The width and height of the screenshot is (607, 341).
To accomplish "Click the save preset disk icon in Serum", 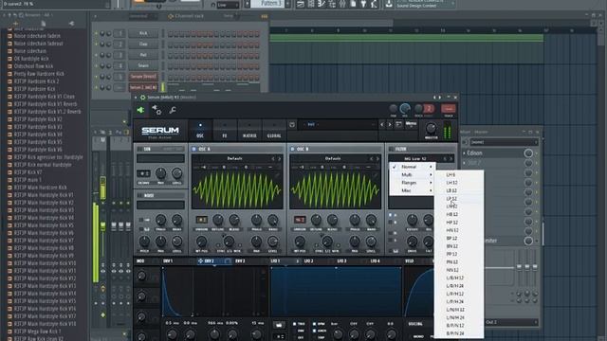I will coord(292,124).
